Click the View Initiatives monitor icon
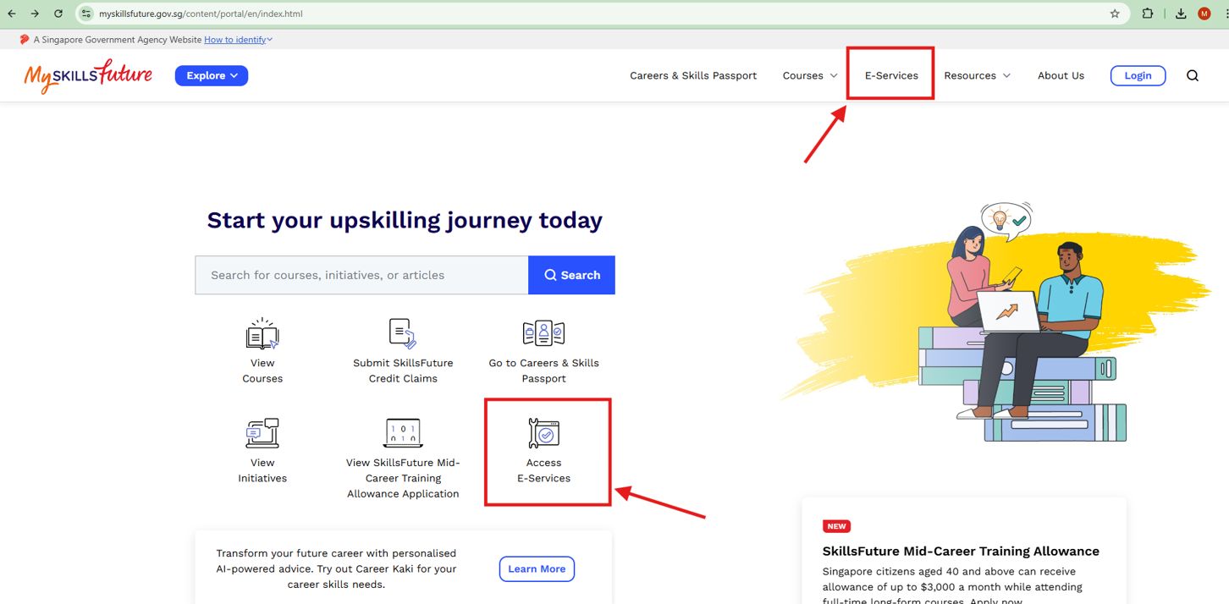 [x=262, y=433]
